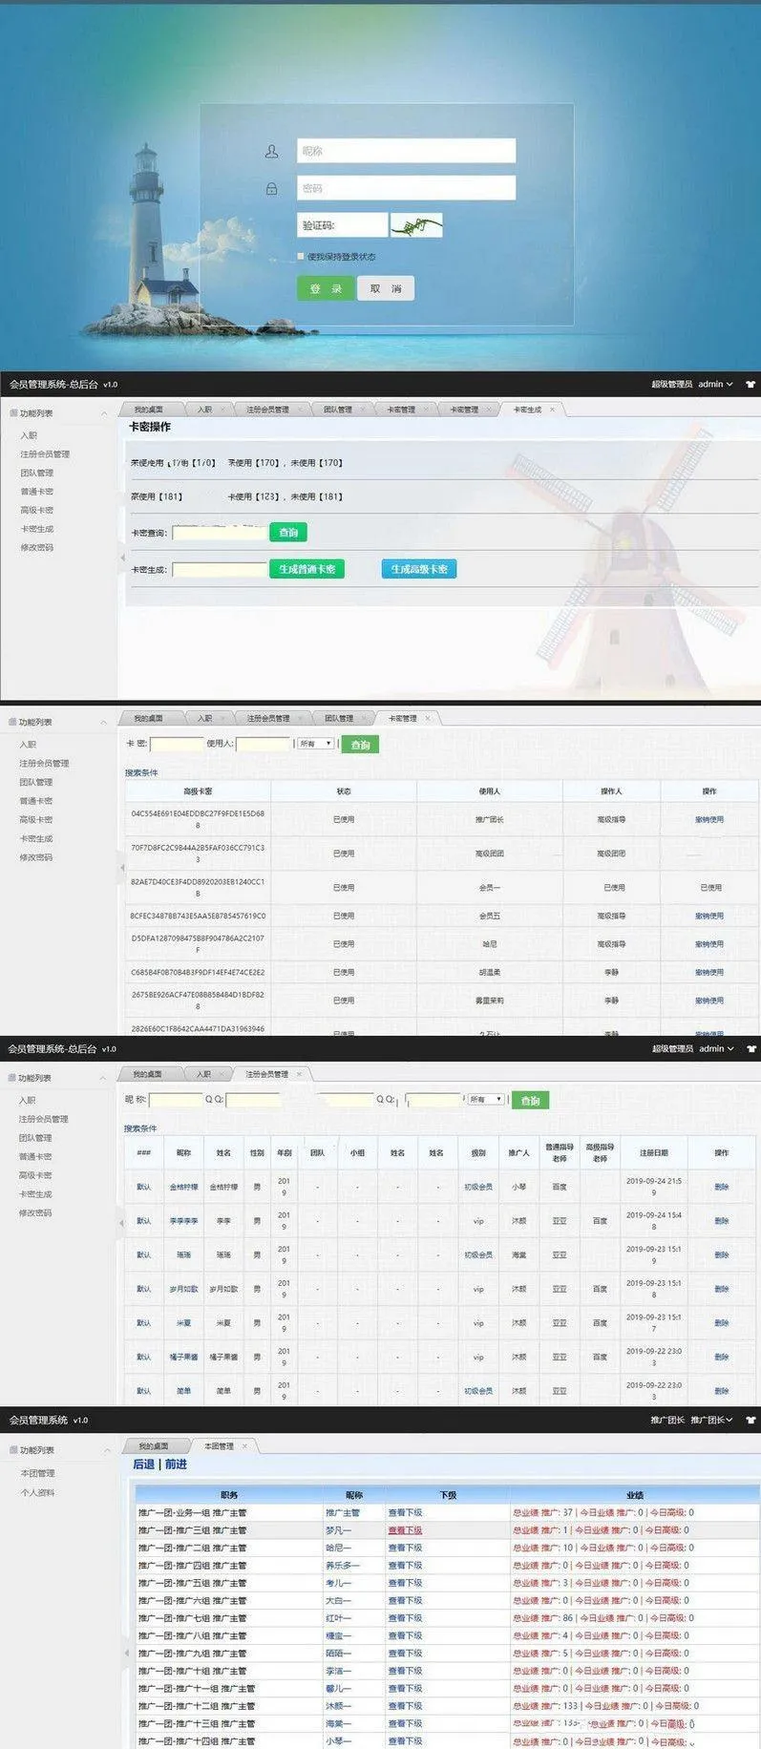
Task: Collapse 功能列表 chevron in 卡密操作 page sidebar
Action: click(x=103, y=413)
